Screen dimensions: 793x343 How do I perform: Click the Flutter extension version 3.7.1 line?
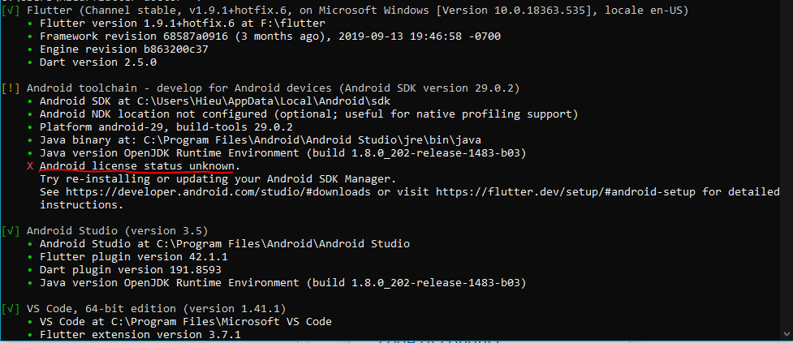point(140,334)
